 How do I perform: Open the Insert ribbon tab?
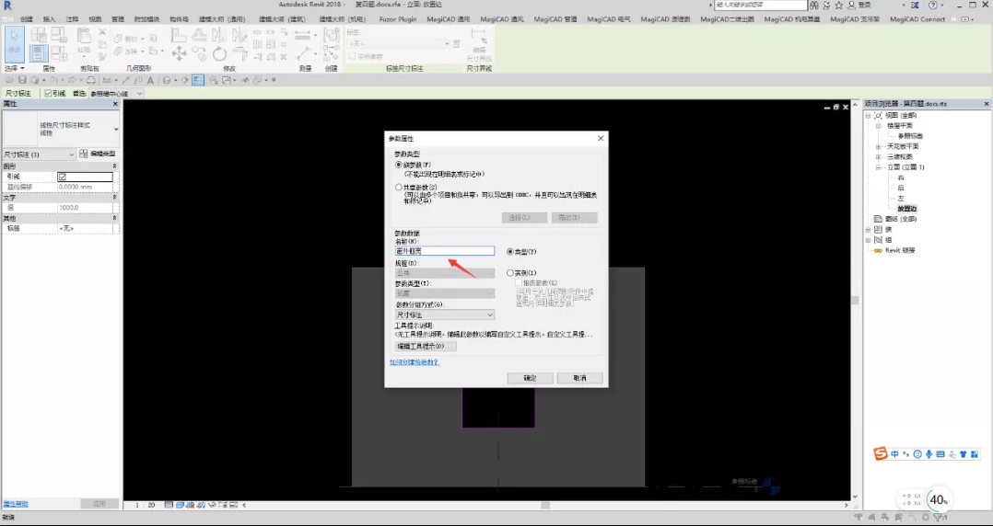[49, 19]
